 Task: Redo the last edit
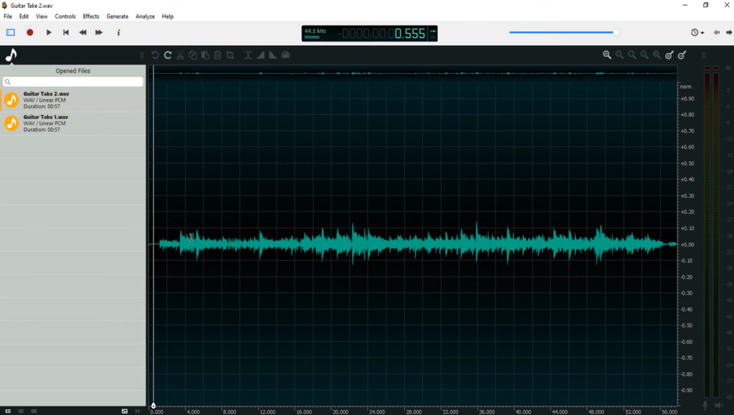point(168,55)
